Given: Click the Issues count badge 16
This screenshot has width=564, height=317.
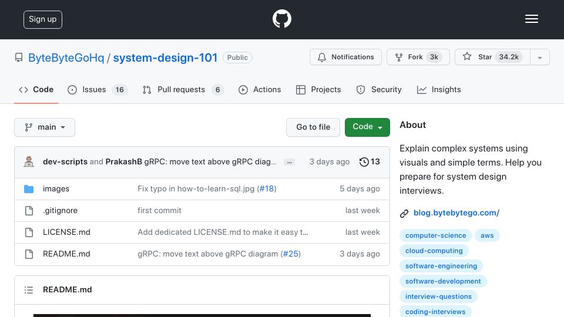Looking at the screenshot, I should 119,90.
